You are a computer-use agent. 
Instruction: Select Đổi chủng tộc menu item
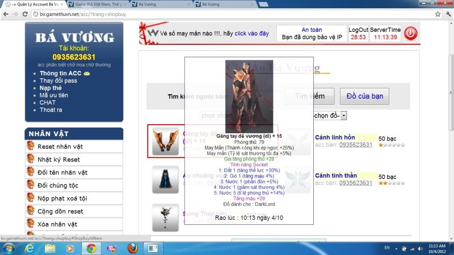[74, 185]
